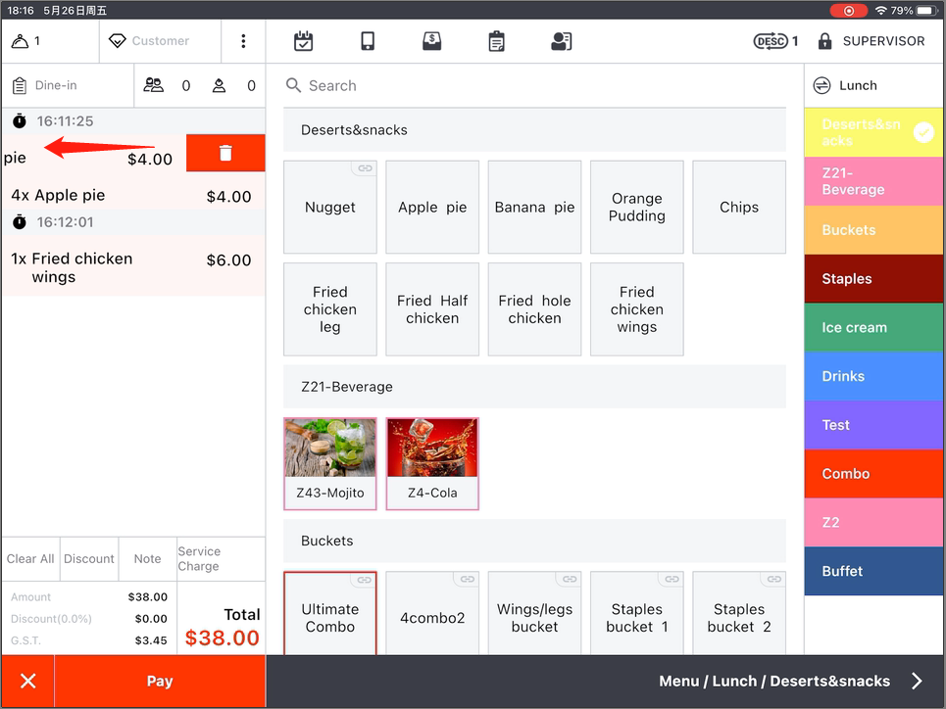Tap the 16:12:01 timer icon

(x=20, y=222)
